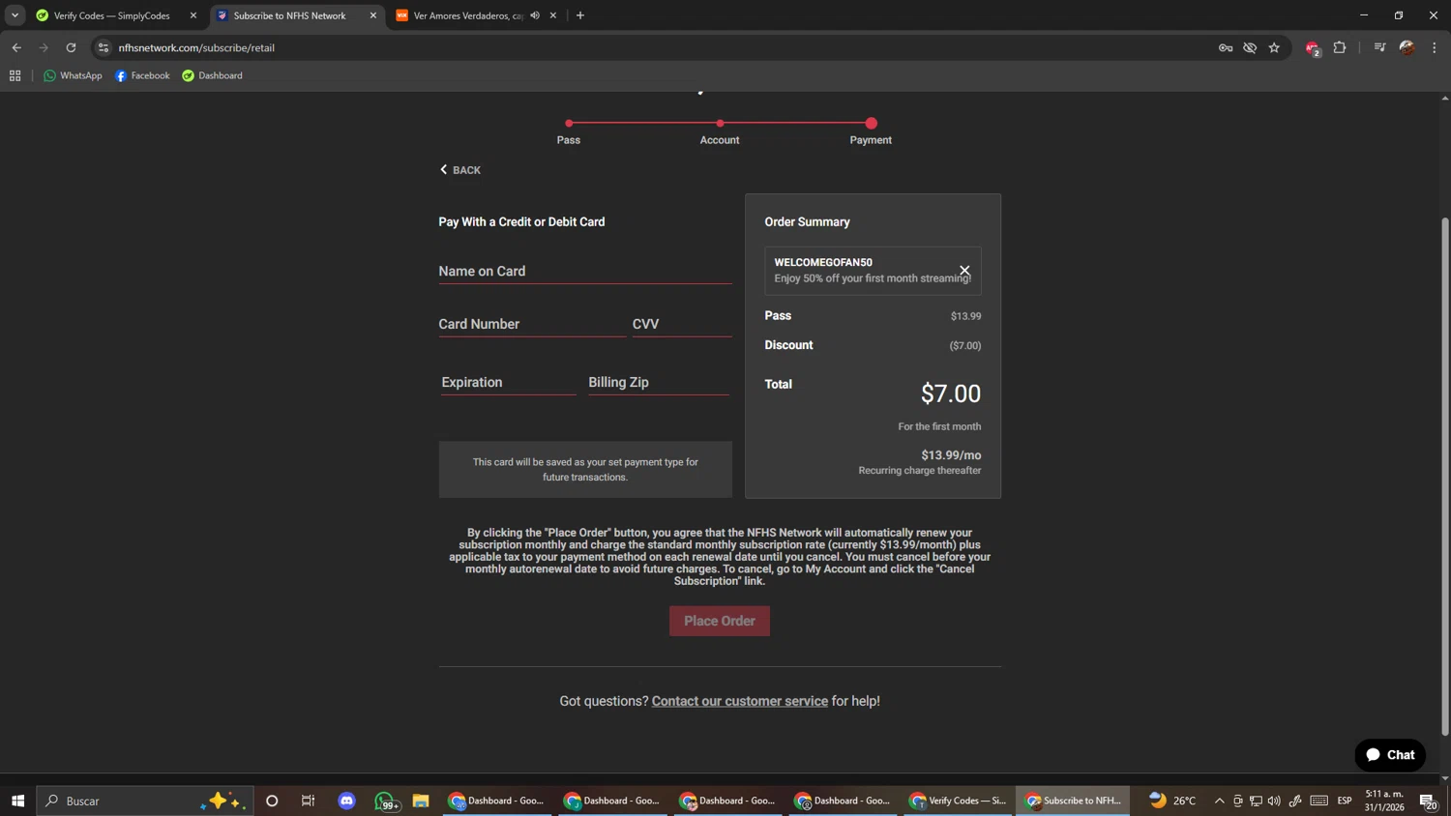Screen dimensions: 1451x816
Task: Switch to Verify Codes taskbar window
Action: [959, 801]
